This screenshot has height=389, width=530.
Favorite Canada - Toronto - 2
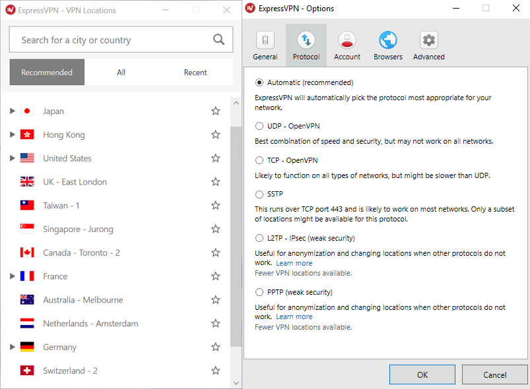215,253
